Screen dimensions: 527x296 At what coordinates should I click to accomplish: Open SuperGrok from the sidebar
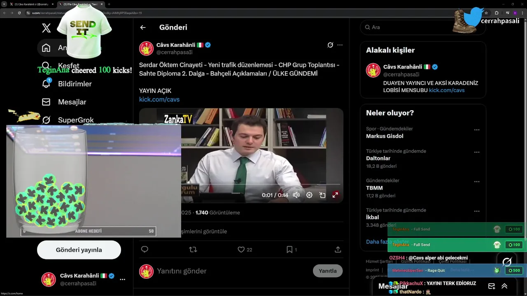pyautogui.click(x=68, y=120)
